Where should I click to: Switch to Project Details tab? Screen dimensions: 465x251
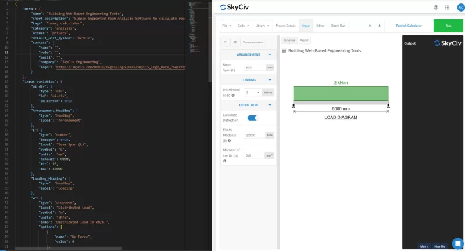click(x=285, y=26)
